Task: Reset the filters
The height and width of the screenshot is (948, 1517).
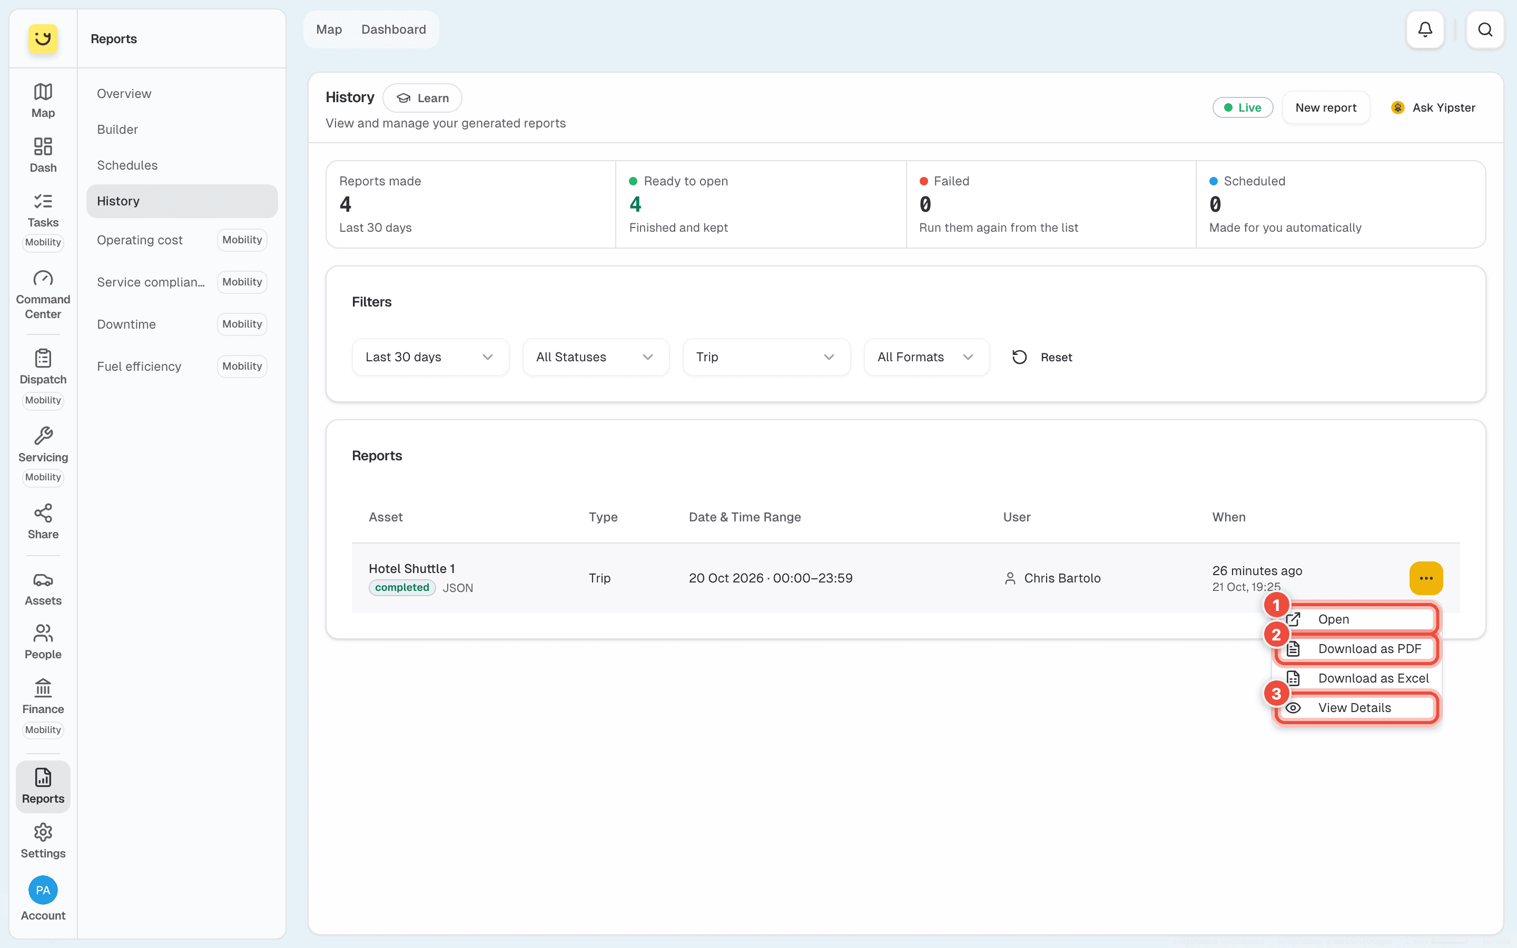Action: 1042,357
